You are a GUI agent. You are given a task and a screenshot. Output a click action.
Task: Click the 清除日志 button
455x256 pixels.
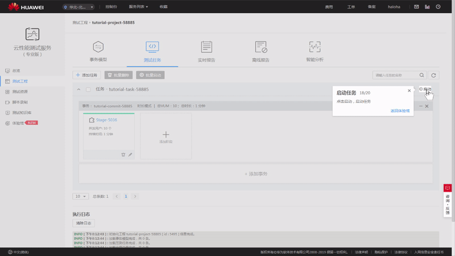[x=84, y=223]
